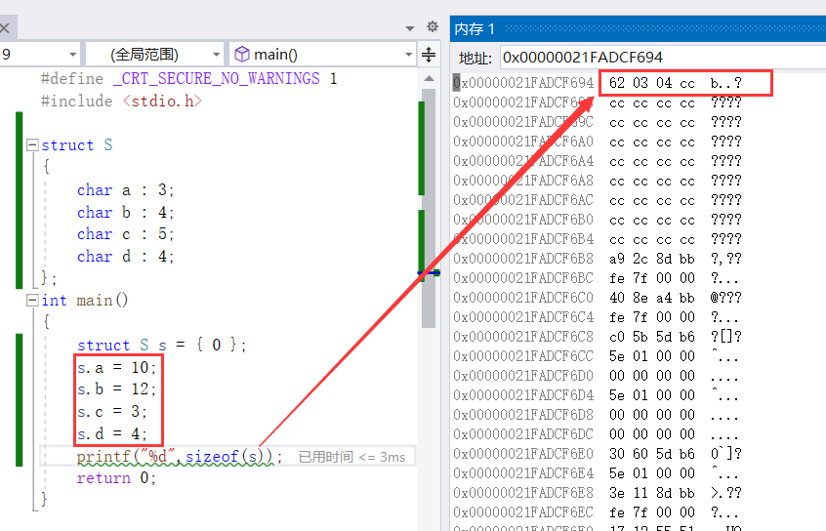Click the cube icon beside main()
Image resolution: width=826 pixels, height=531 pixels.
241,55
